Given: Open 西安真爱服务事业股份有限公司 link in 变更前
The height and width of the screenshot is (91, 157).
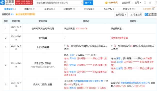Looking at the screenshot, I should (x=88, y=81).
